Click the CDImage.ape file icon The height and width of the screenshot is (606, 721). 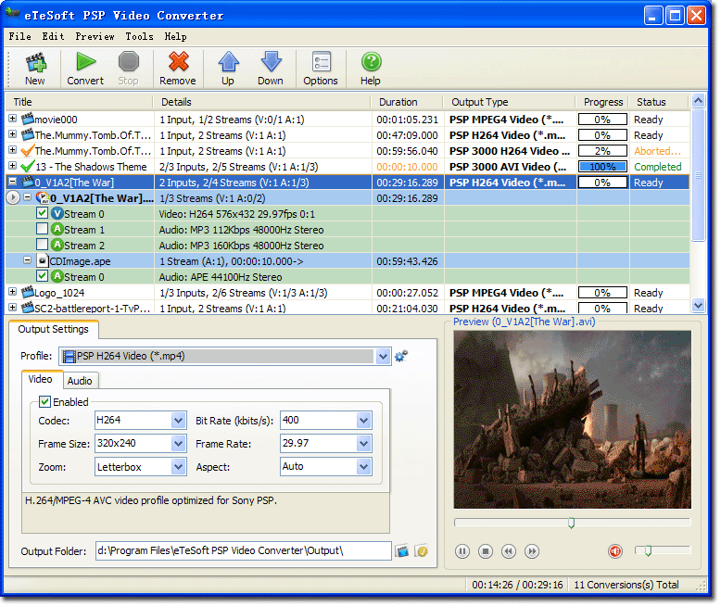tap(43, 261)
